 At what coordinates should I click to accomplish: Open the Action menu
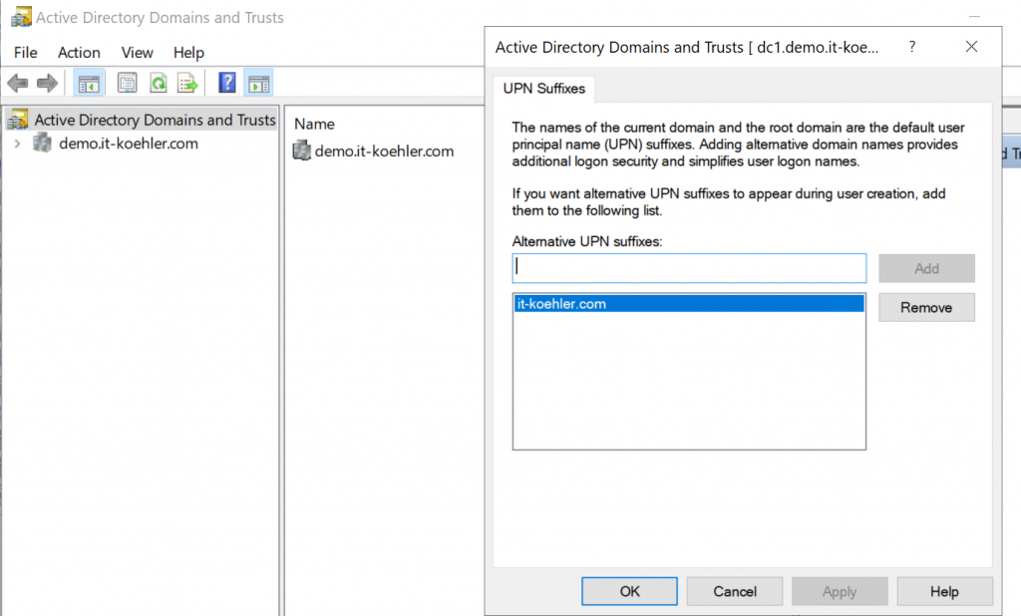[79, 53]
